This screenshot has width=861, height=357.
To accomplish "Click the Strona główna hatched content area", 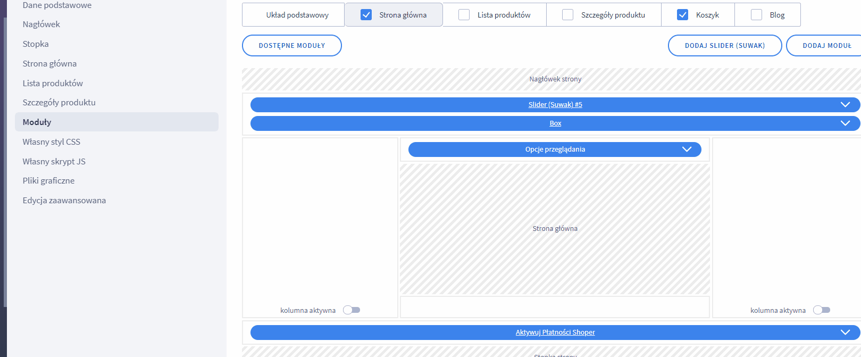I will click(555, 229).
